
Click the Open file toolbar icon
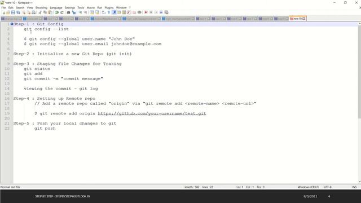click(x=8, y=12)
